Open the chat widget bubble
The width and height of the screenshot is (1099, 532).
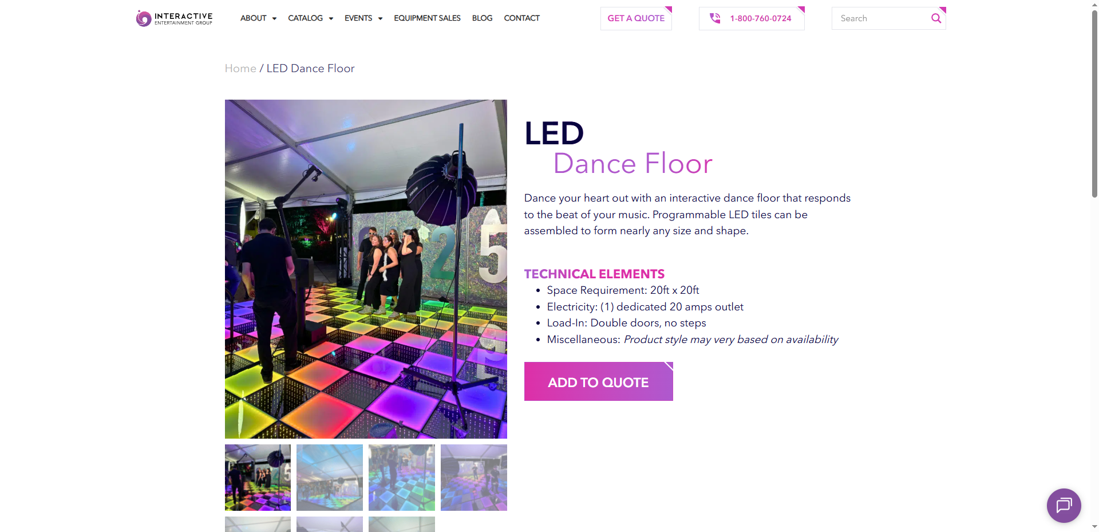[1064, 505]
